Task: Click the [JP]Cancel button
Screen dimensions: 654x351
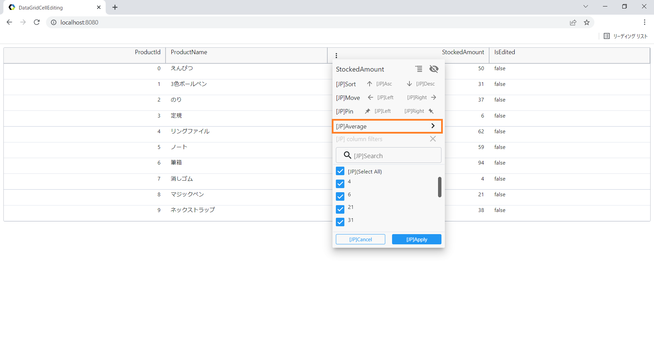Action: [361, 239]
